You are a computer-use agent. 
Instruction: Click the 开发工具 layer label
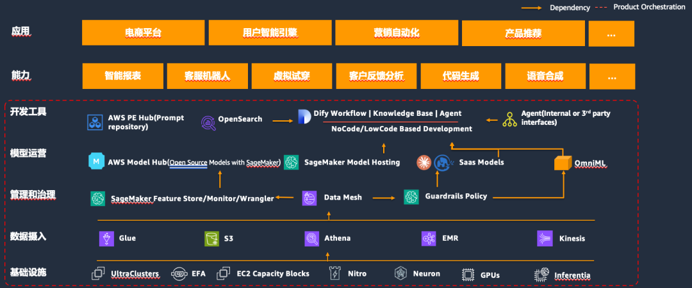coord(28,112)
